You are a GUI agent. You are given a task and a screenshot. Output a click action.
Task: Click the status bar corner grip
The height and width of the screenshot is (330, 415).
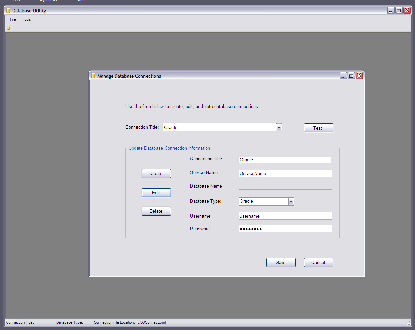(x=409, y=323)
